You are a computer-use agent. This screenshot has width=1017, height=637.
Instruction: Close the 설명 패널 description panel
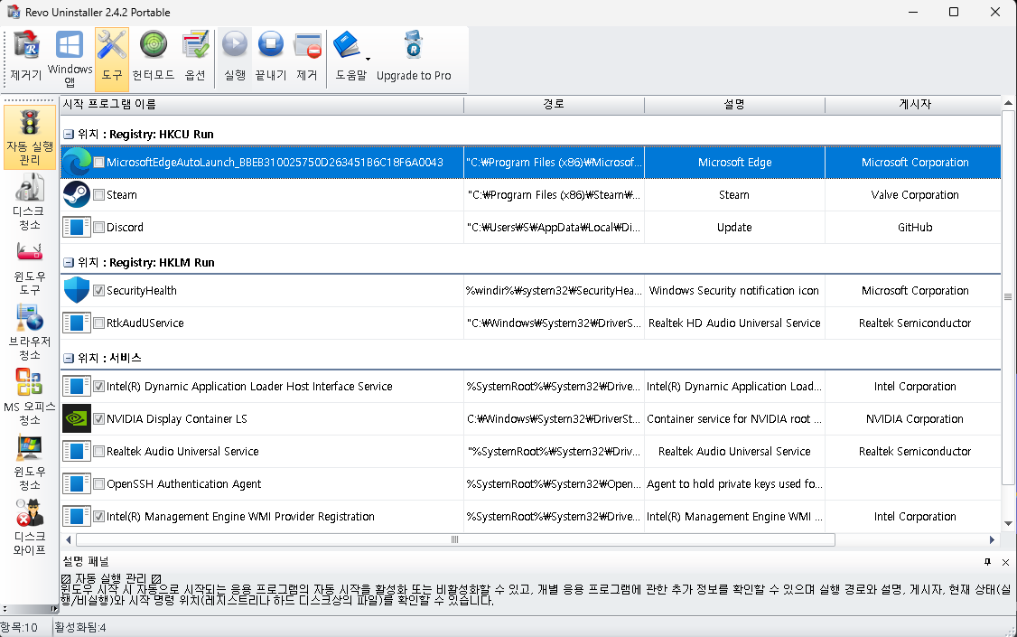click(1005, 562)
